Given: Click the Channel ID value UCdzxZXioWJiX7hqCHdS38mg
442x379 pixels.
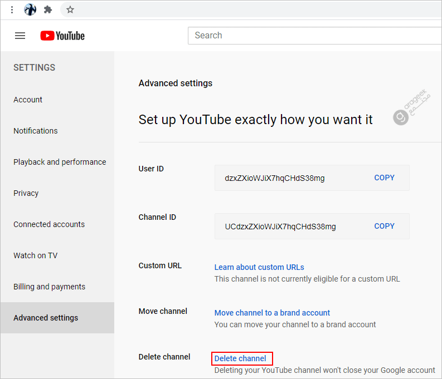Looking at the screenshot, I should pyautogui.click(x=280, y=227).
